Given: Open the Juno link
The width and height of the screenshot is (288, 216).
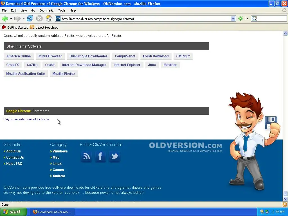Looking at the screenshot, I should pos(152,65).
